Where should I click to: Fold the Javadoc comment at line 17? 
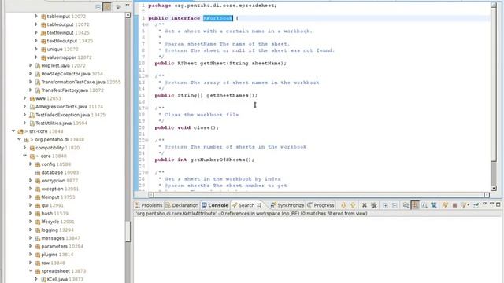[x=147, y=108]
